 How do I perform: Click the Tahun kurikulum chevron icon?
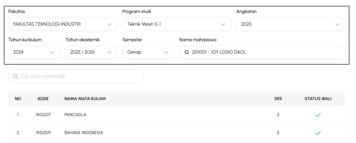[52, 52]
